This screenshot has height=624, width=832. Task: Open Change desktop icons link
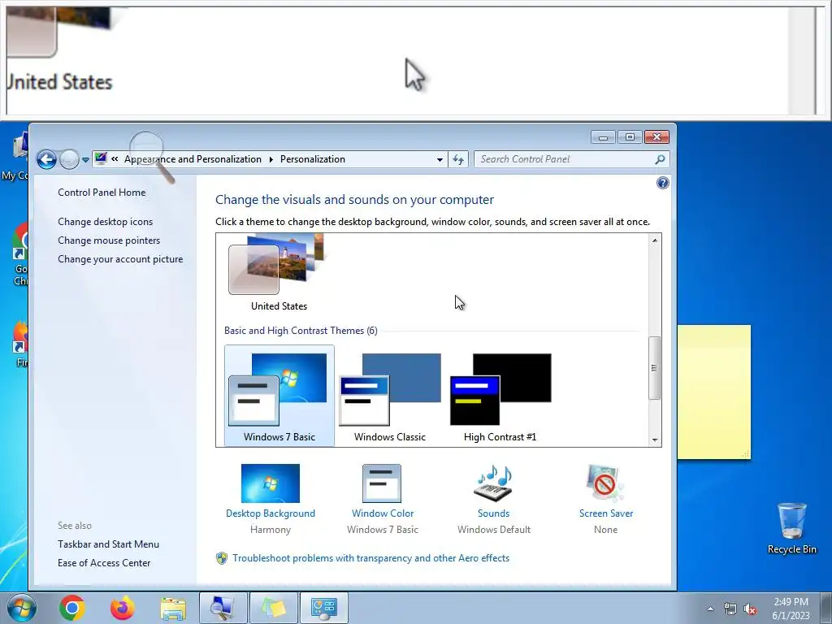pyautogui.click(x=105, y=222)
